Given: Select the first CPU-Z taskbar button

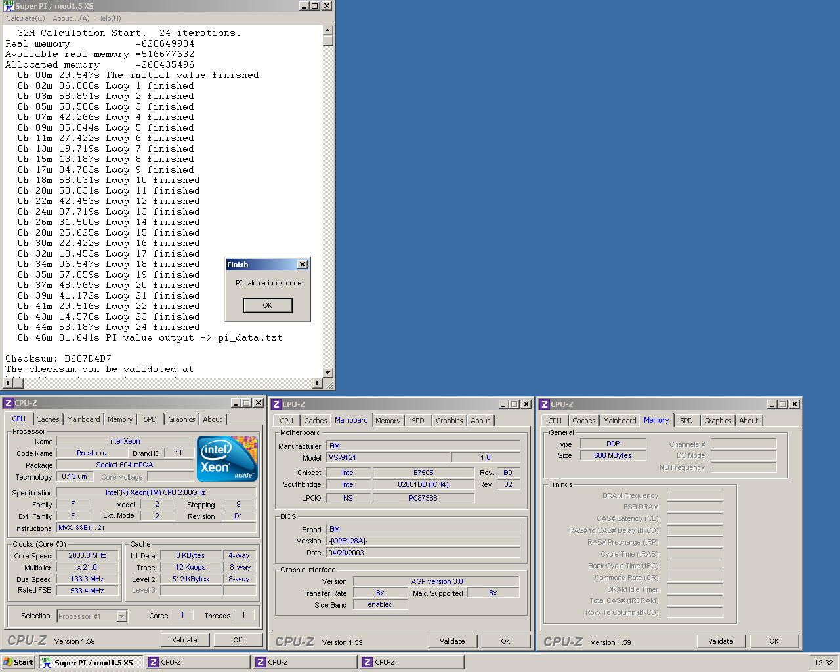Looking at the screenshot, I should (x=198, y=662).
